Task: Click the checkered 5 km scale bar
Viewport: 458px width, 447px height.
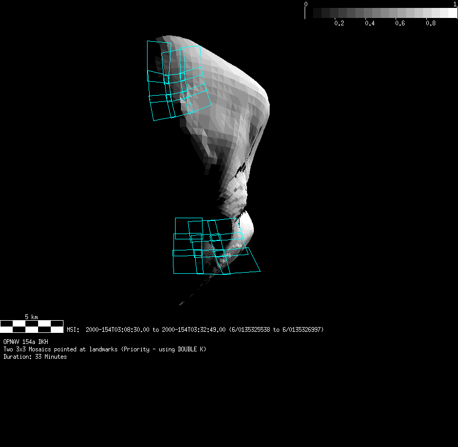Action: [32, 326]
